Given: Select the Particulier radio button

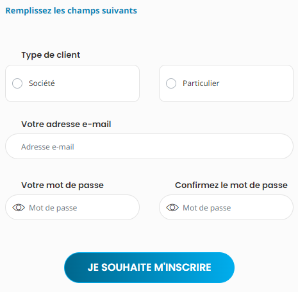Looking at the screenshot, I should pyautogui.click(x=171, y=83).
